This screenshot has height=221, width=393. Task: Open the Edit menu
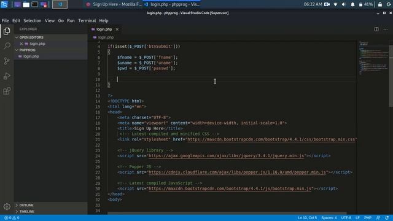(x=16, y=20)
